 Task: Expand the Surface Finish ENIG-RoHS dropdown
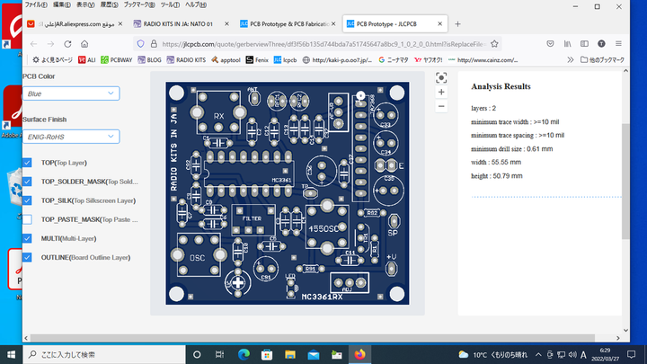pyautogui.click(x=71, y=137)
